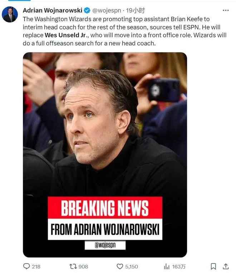
Task: Open the 19小时 timestamp link
Action: (135, 11)
